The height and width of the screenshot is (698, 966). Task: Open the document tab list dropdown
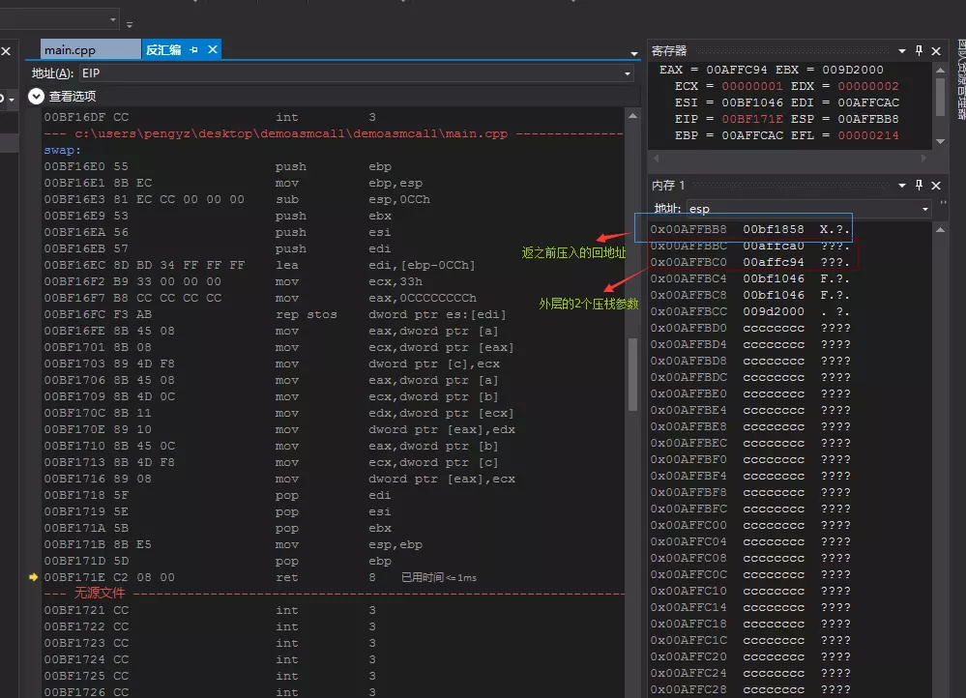point(634,53)
